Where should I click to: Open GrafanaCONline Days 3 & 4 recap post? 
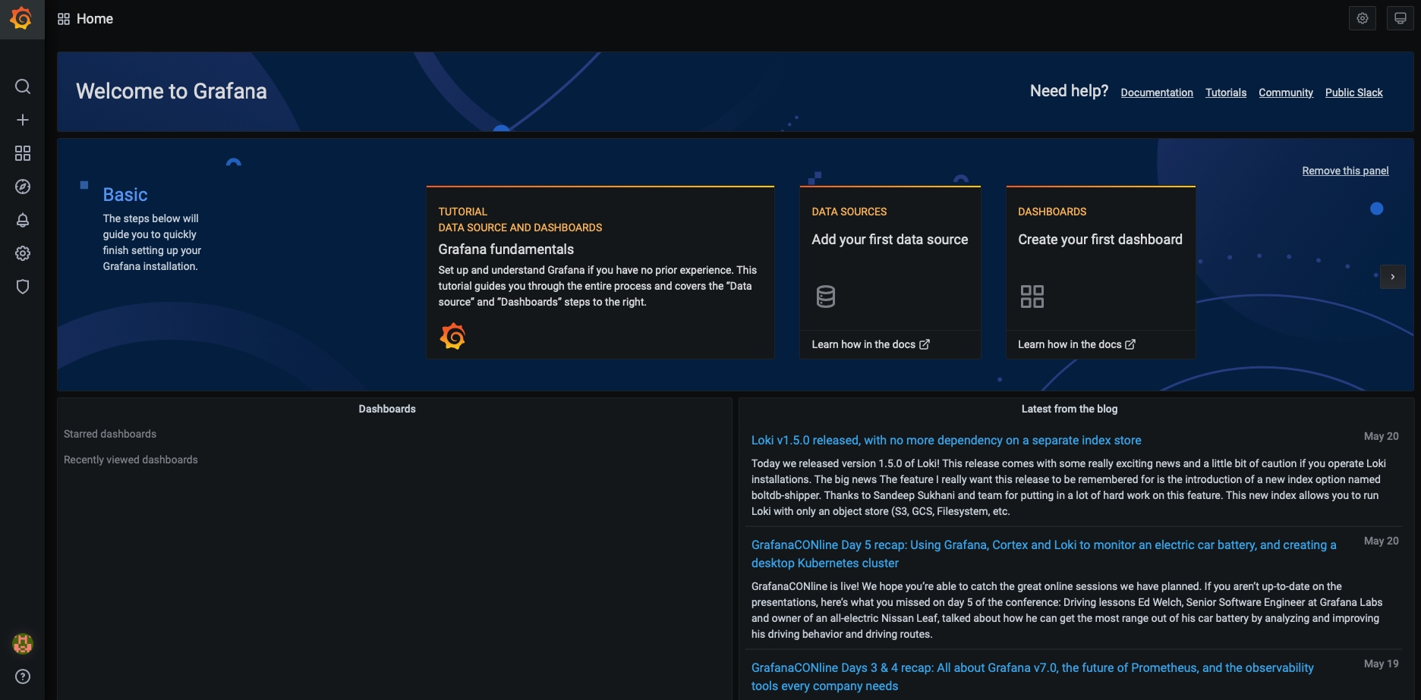point(1032,676)
